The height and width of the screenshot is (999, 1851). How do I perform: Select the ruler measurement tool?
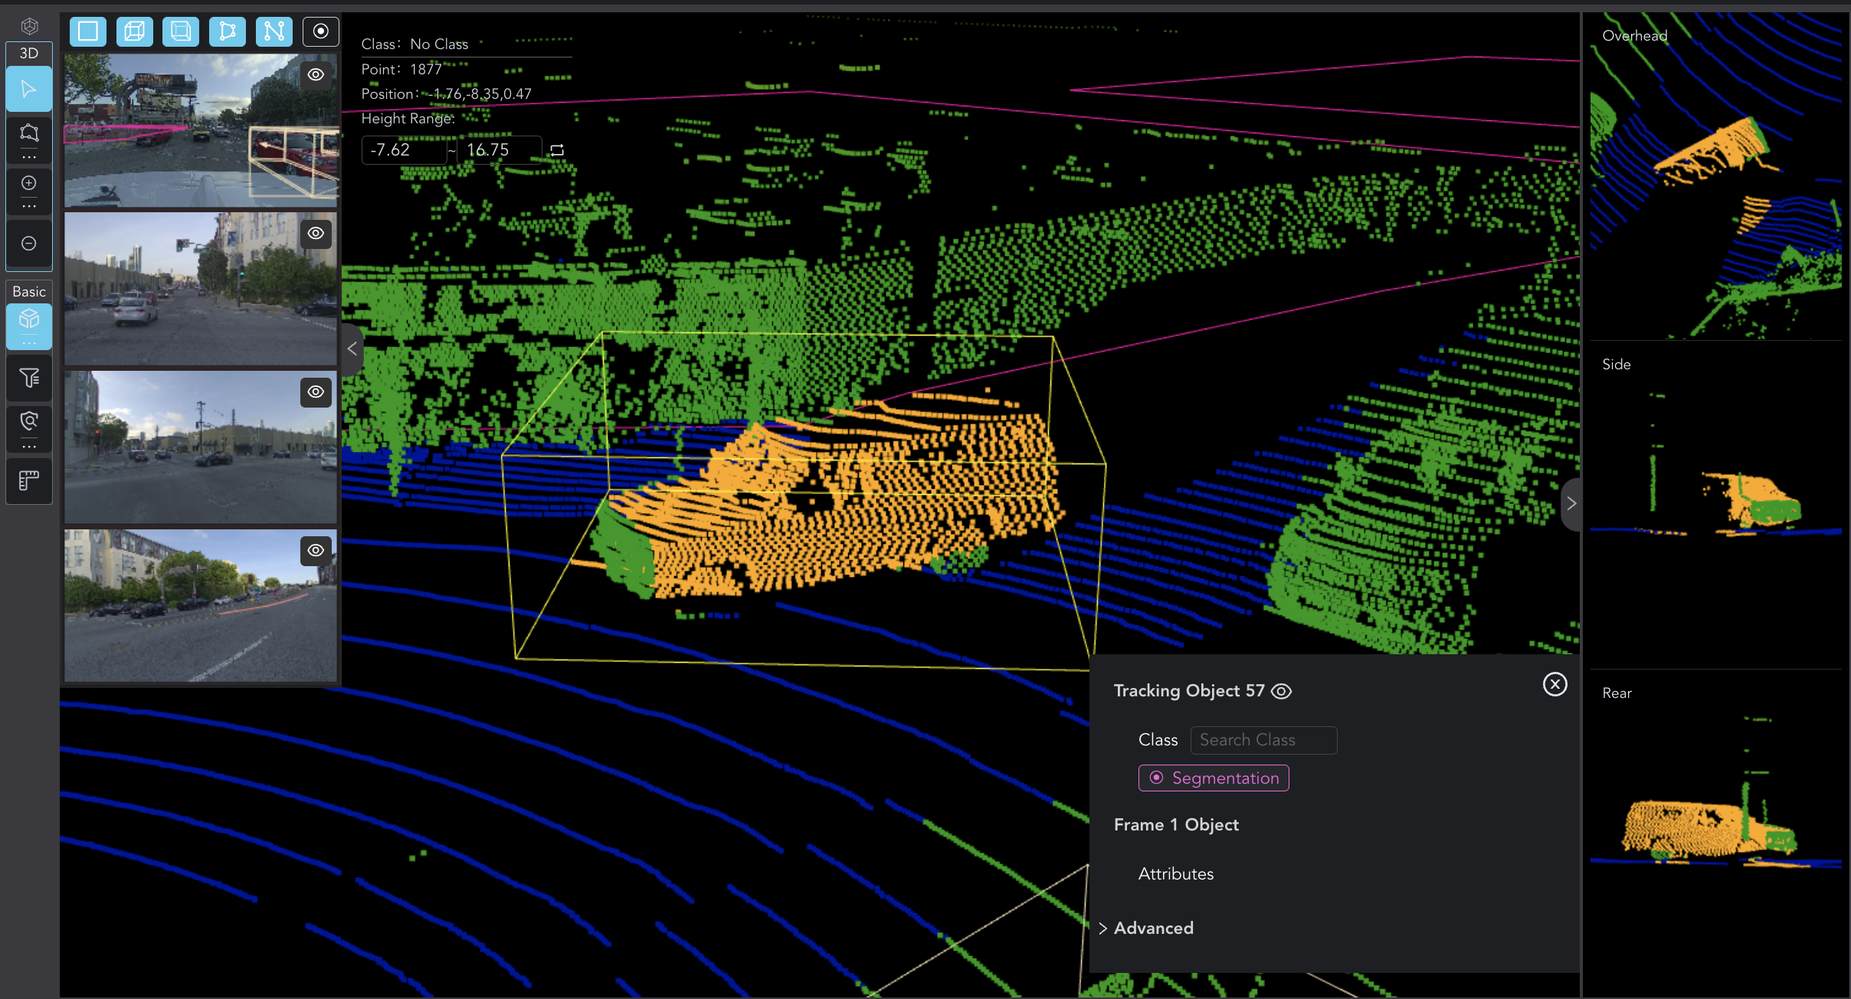point(29,481)
